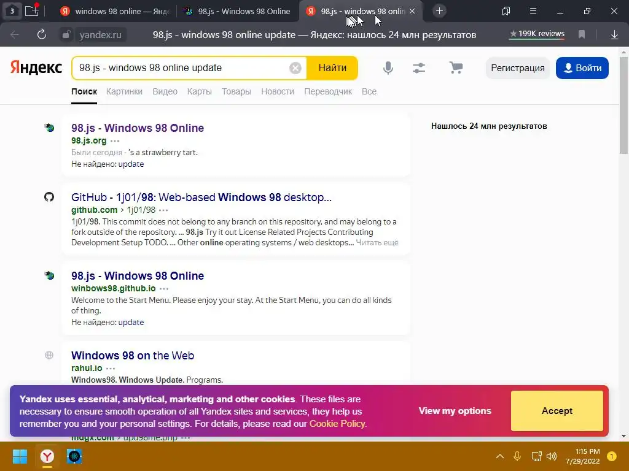Open 'GitHub - 1j01/98: Web-based Windows 98 desktop' result

(201, 197)
